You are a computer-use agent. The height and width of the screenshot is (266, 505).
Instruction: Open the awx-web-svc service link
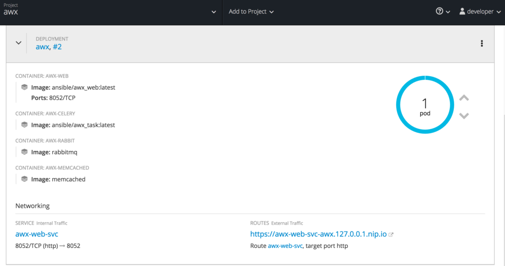click(37, 234)
